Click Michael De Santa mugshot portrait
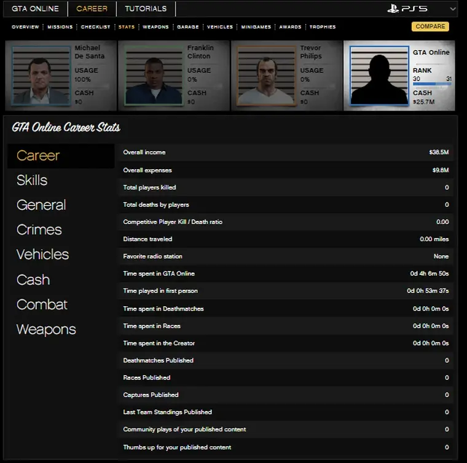The height and width of the screenshot is (463, 467). (41, 76)
